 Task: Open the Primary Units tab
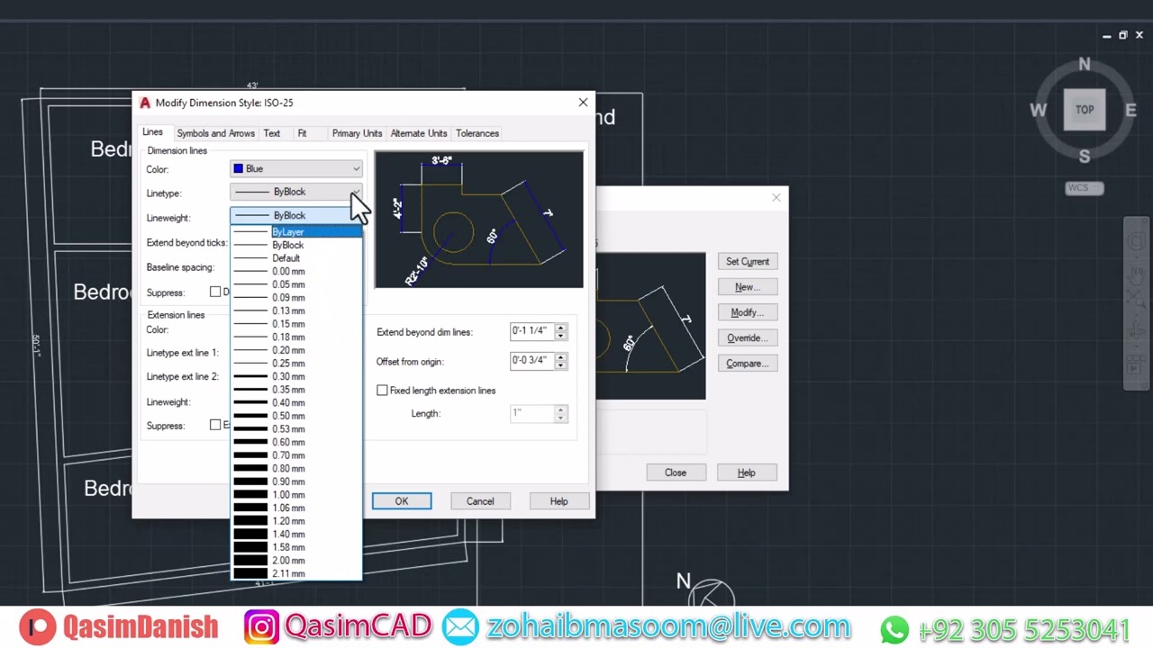click(357, 133)
